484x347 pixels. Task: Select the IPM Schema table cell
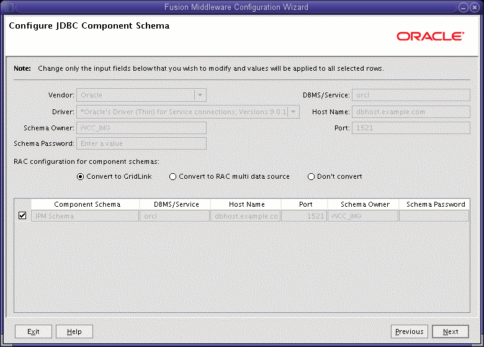pos(85,216)
